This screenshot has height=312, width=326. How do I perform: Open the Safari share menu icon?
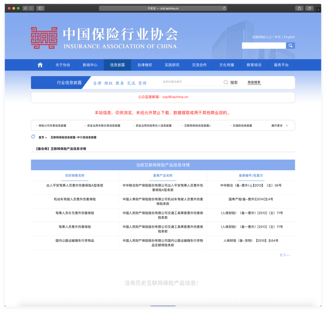point(299,9)
